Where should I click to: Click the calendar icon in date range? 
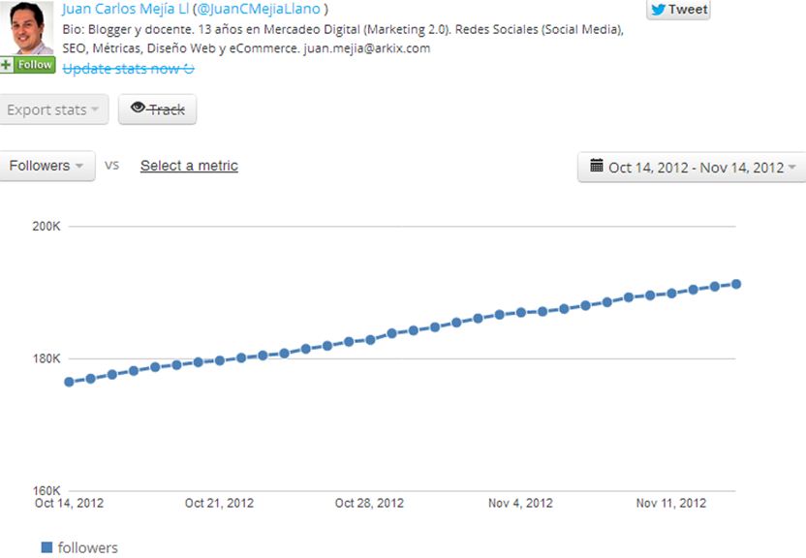point(596,166)
